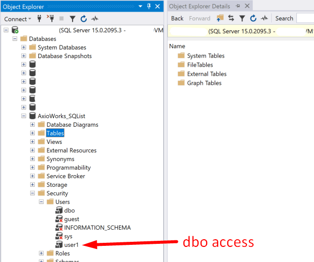Select the Databases tree item
Screen dimensions: 314x262
42,39
